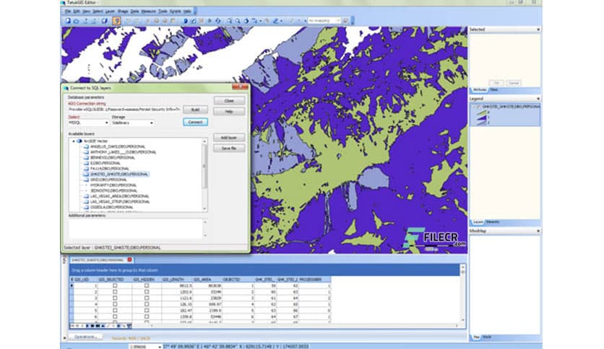Tick GIS_HIDDEN checkbox in row 6
604x349 pixels.
(147, 317)
